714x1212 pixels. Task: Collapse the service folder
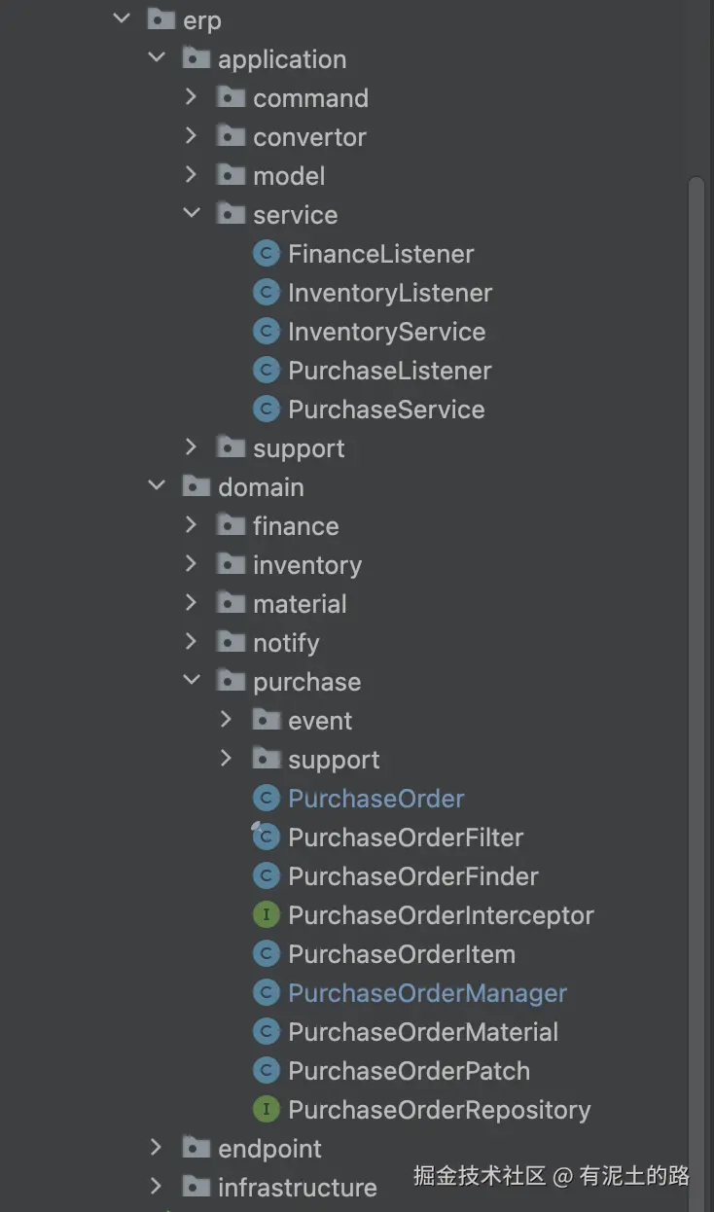(192, 214)
